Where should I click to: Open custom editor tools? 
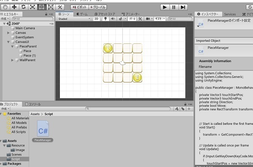coord(60,7)
